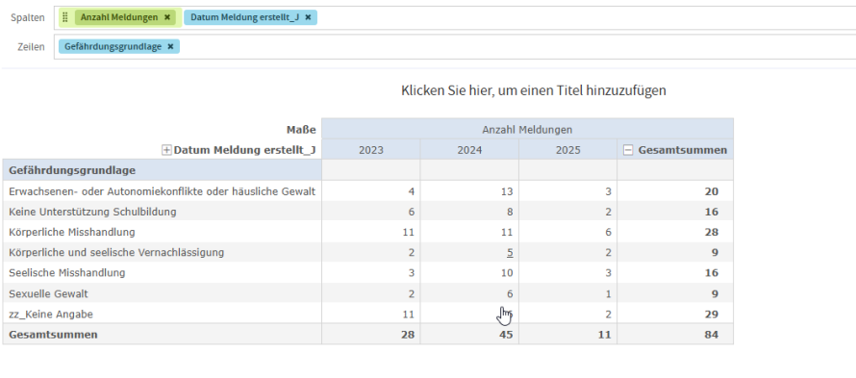The width and height of the screenshot is (856, 378).
Task: Select the 2025 column header
Action: [x=567, y=150]
